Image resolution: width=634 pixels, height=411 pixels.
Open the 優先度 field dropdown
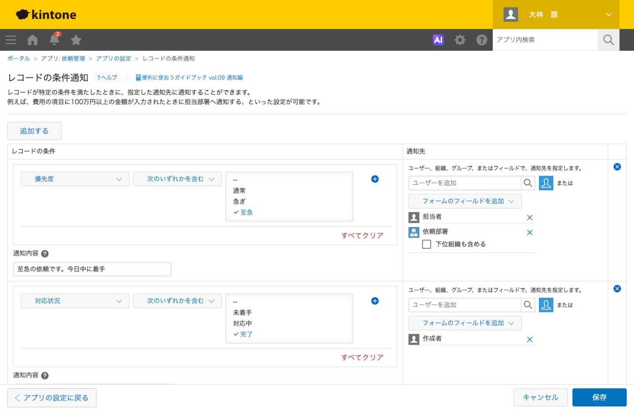75,179
